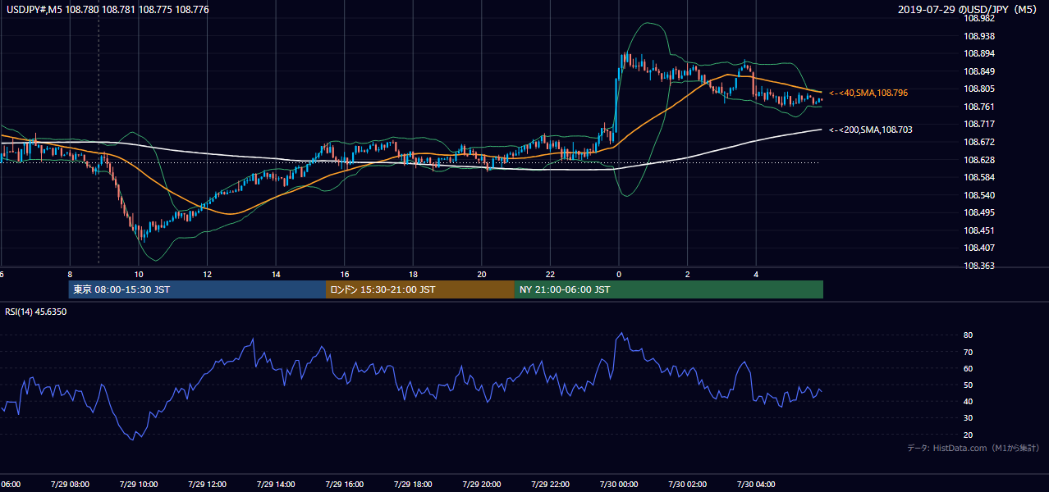Open the HistData.com data source credit

[973, 448]
